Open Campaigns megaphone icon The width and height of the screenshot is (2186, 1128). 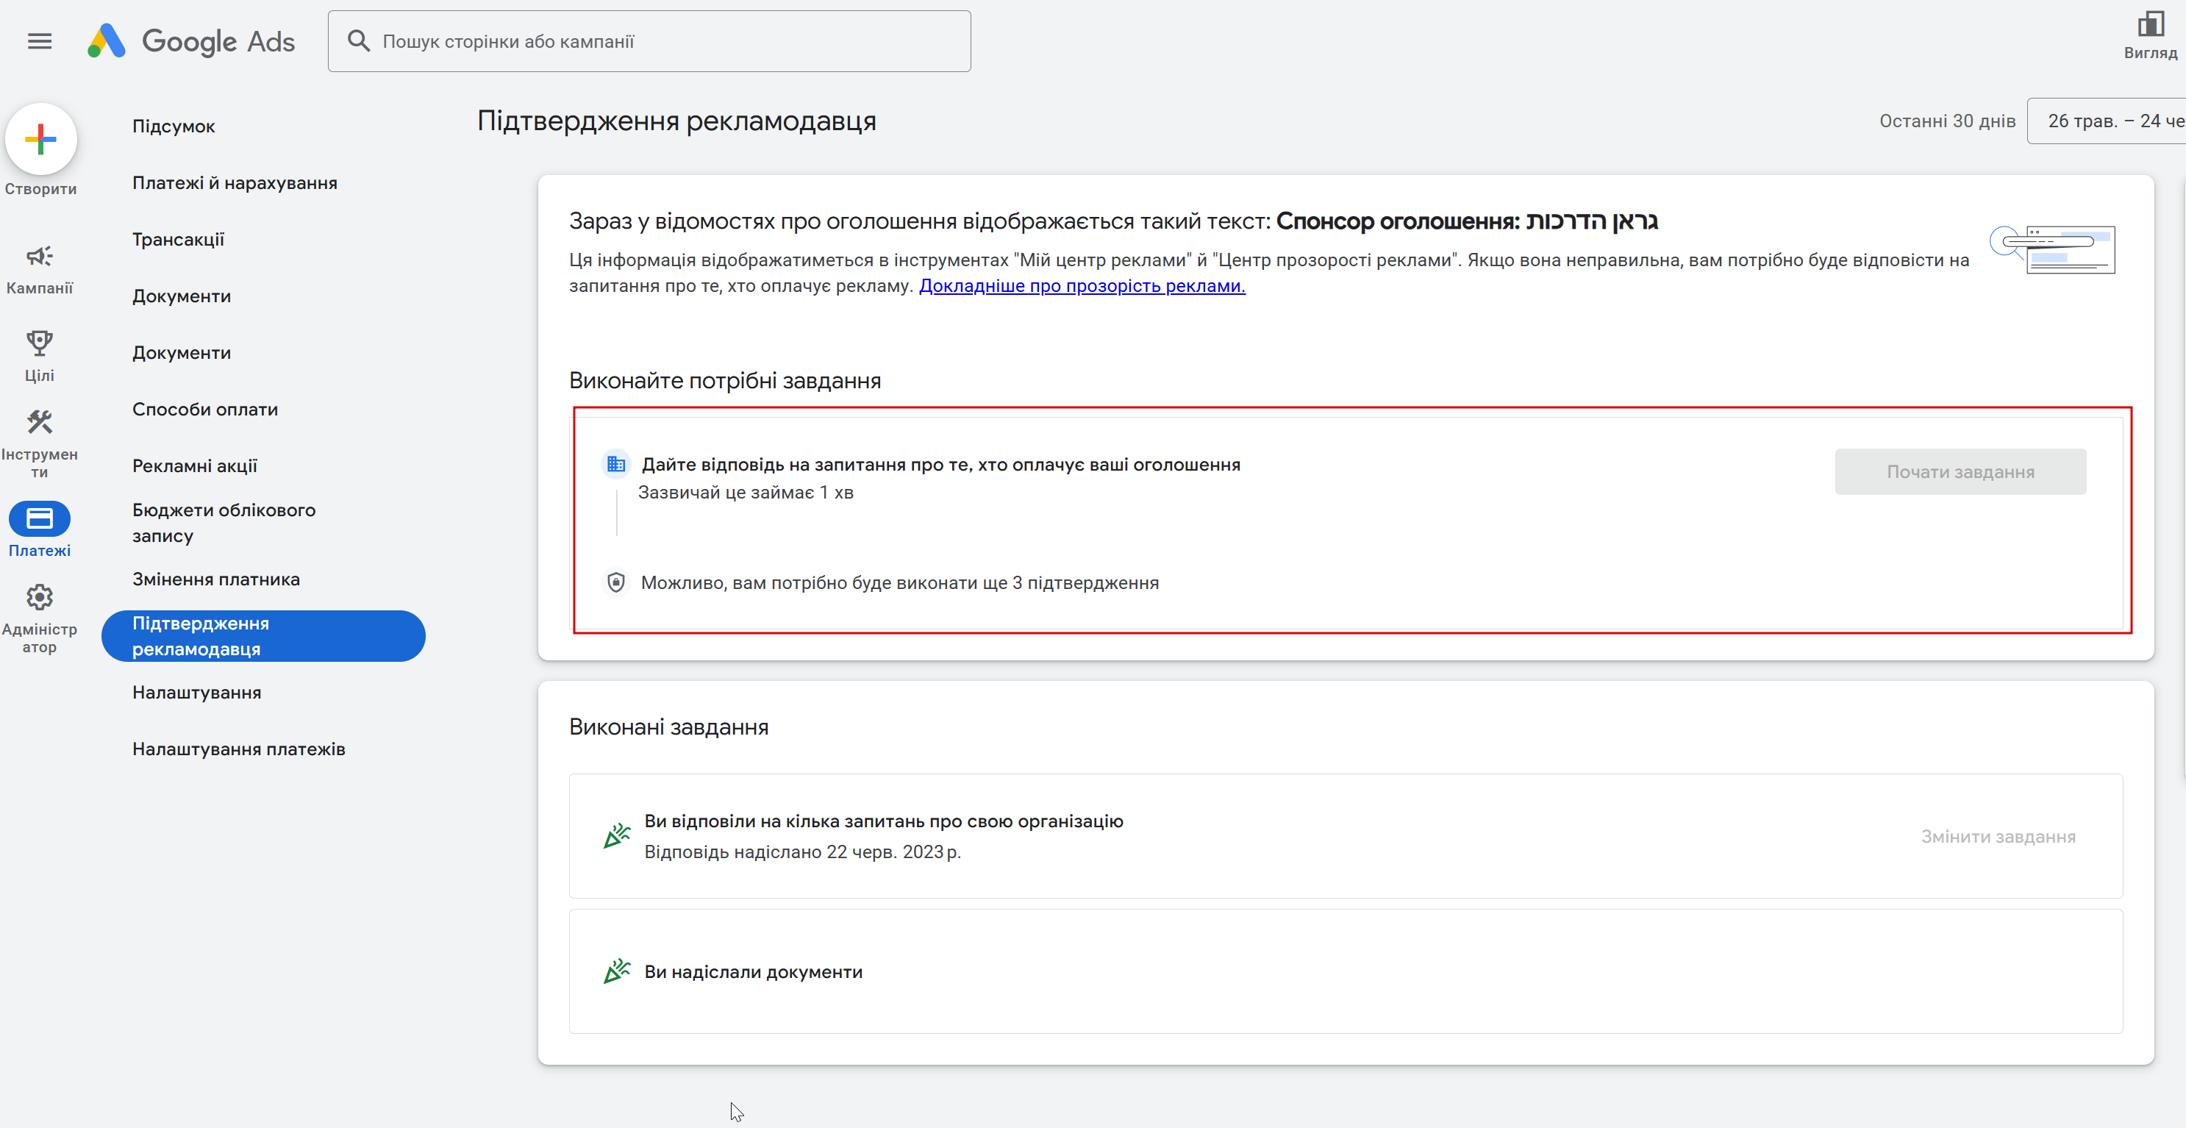pyautogui.click(x=39, y=257)
